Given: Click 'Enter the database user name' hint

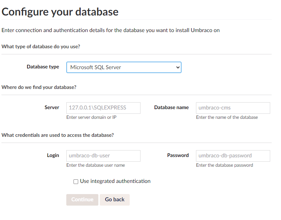Looking at the screenshot, I should coord(95,165).
